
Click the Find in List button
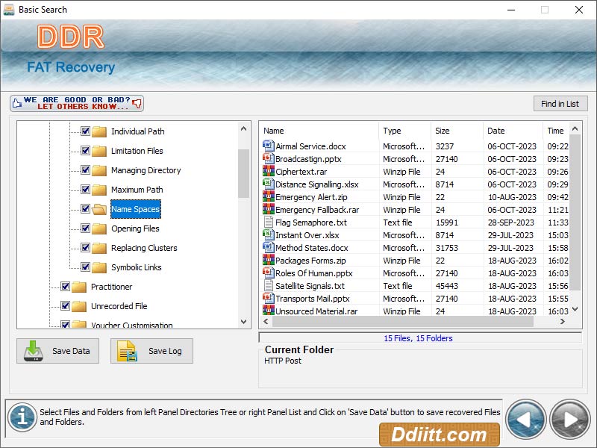point(560,103)
